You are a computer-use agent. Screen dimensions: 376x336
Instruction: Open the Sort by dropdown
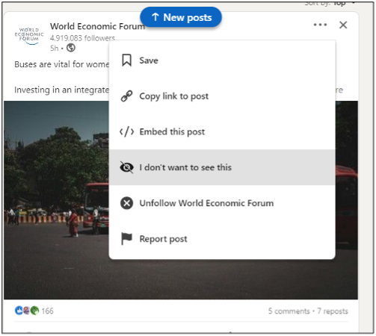coord(330,4)
